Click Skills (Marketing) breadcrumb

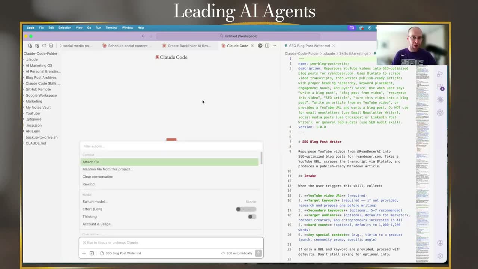click(x=353, y=53)
